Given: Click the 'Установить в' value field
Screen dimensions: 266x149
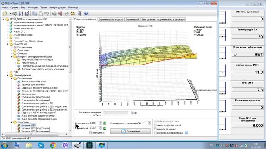Looking at the screenshot, I should coord(94,123).
